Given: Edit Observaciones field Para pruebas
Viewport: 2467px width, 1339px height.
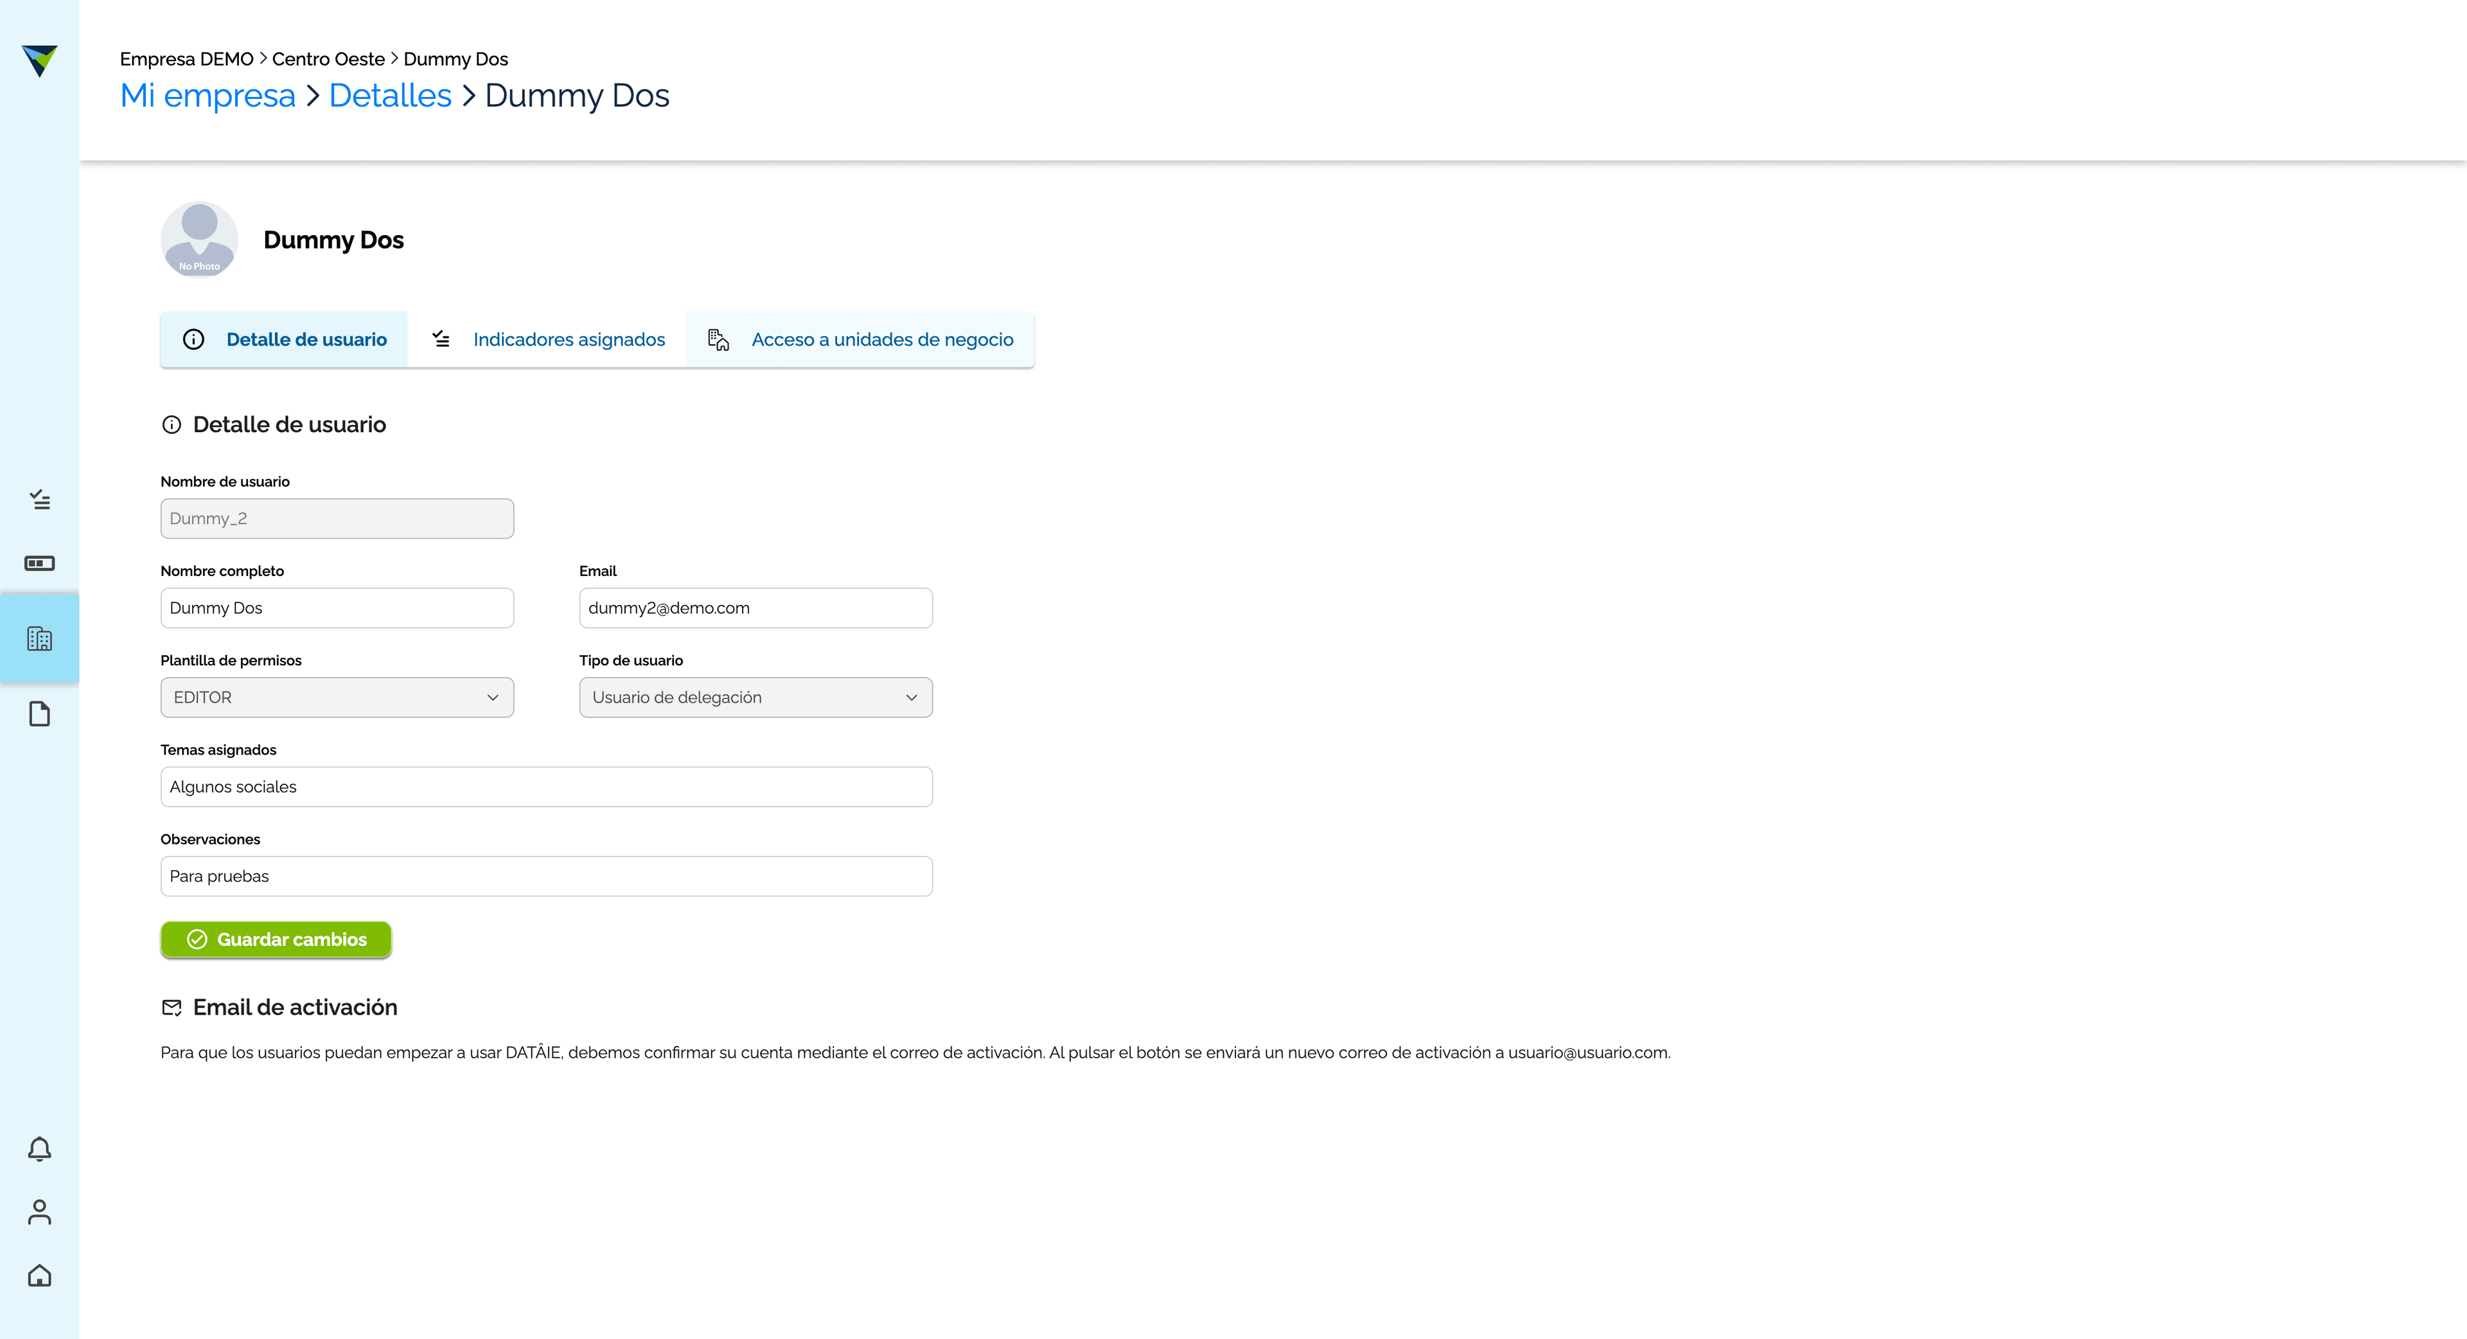Looking at the screenshot, I should coord(547,877).
